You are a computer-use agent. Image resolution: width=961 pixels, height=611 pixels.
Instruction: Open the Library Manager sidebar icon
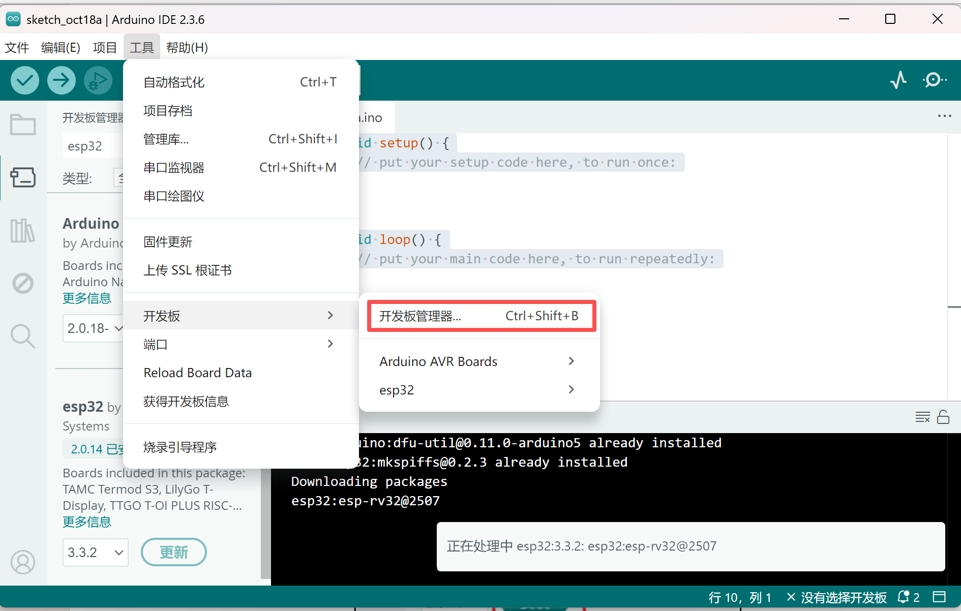coord(22,230)
